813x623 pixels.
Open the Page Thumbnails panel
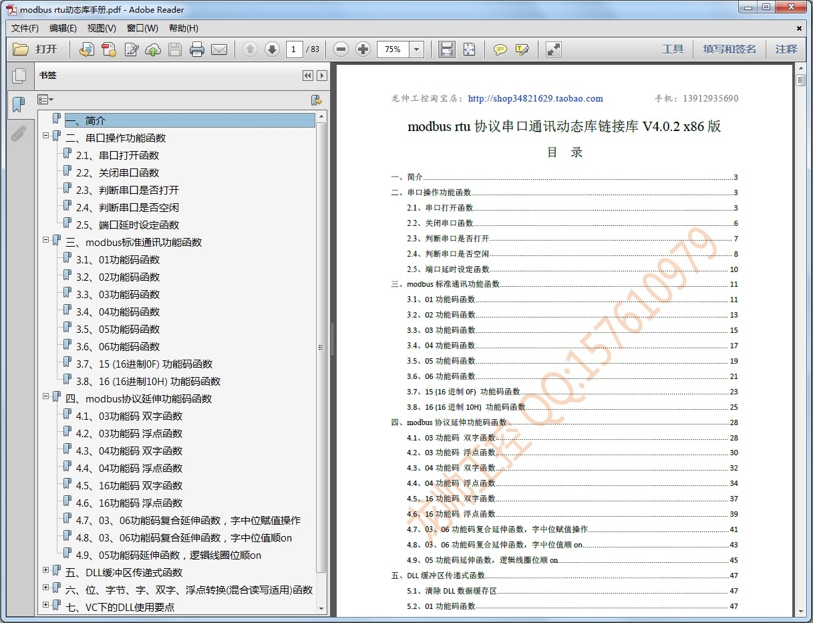(x=20, y=76)
